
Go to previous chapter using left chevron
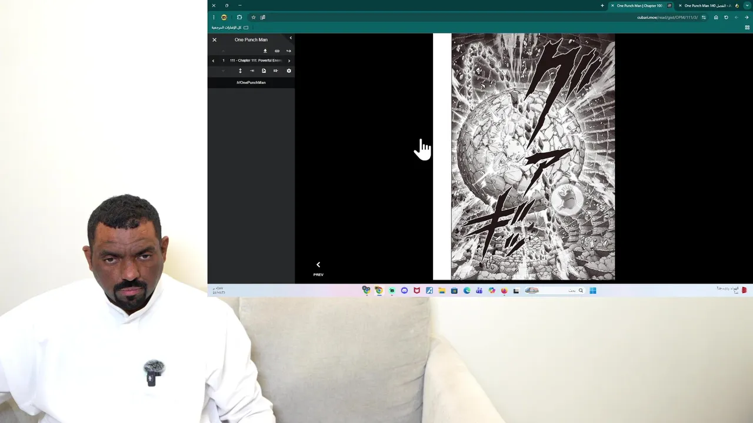(214, 61)
